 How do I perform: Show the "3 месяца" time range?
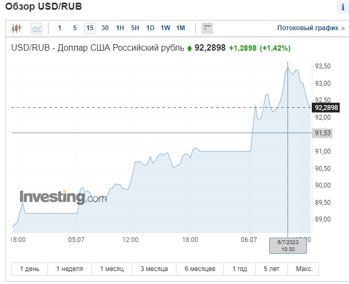[154, 268]
